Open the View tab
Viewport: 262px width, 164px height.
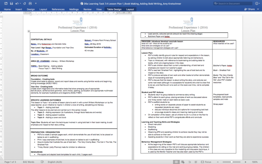(x=99, y=9)
